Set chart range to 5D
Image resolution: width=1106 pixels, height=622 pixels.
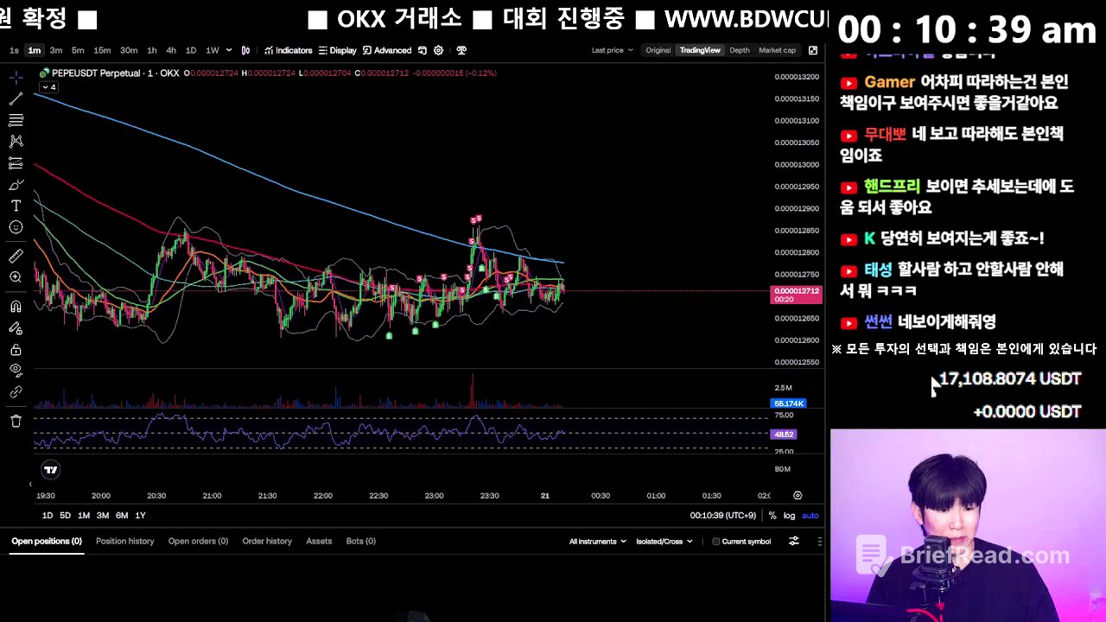tap(65, 516)
